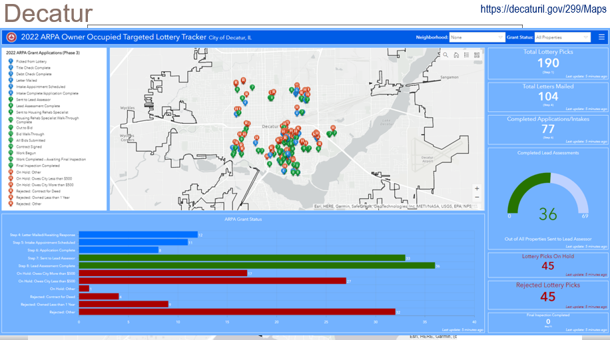Screen dimensions: 610x340
Task: Click the Total Letters Mailed value 104
Action: [548, 96]
